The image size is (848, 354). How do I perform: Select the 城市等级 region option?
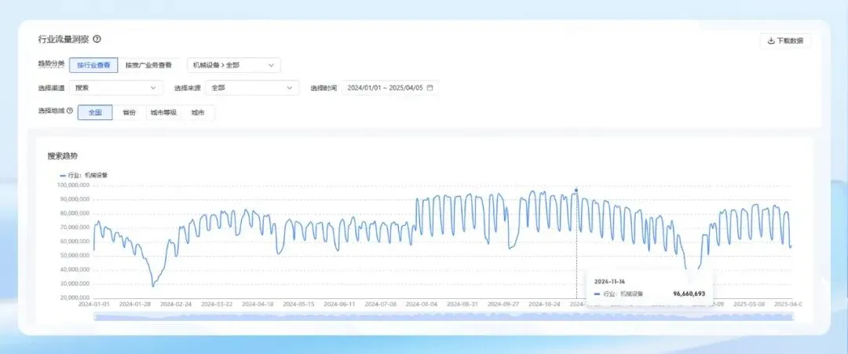pyautogui.click(x=163, y=112)
